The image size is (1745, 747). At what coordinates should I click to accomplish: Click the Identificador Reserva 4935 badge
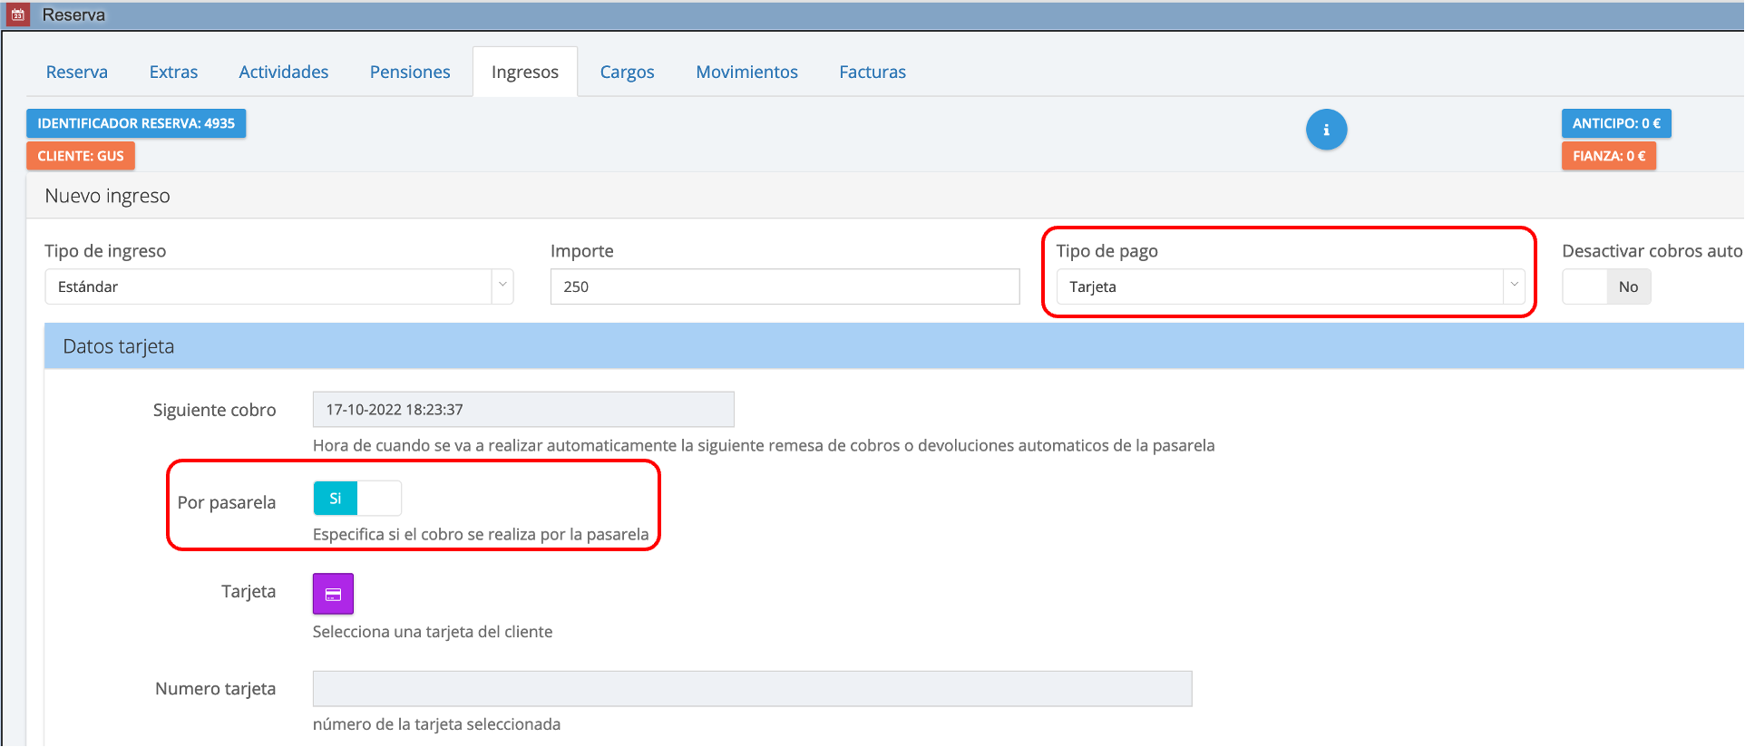point(136,123)
